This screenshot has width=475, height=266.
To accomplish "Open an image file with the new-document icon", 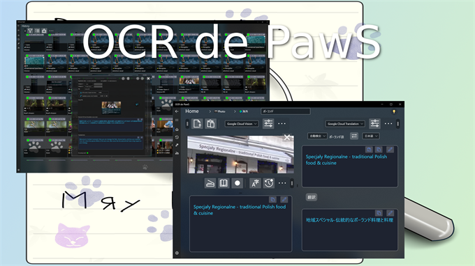I will (x=197, y=124).
